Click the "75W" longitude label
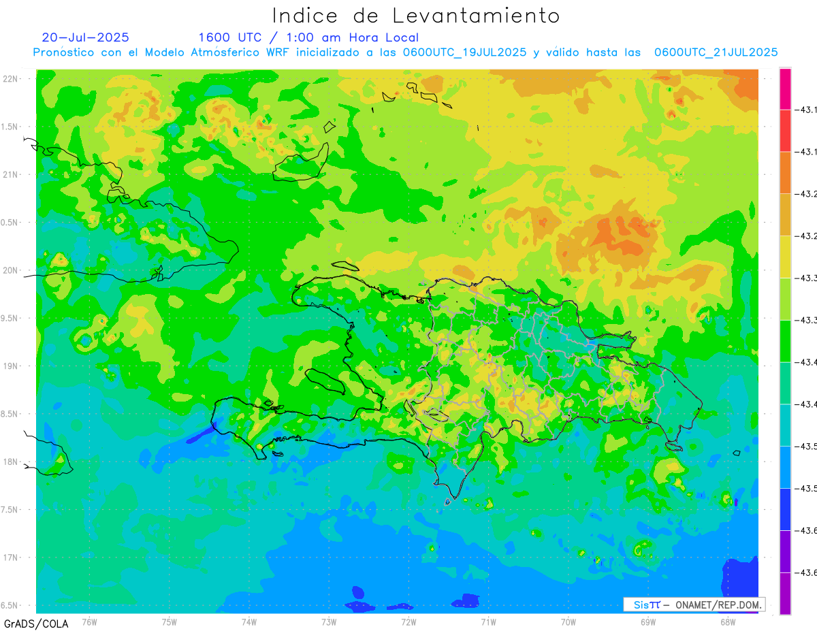The image size is (817, 631). [x=170, y=621]
